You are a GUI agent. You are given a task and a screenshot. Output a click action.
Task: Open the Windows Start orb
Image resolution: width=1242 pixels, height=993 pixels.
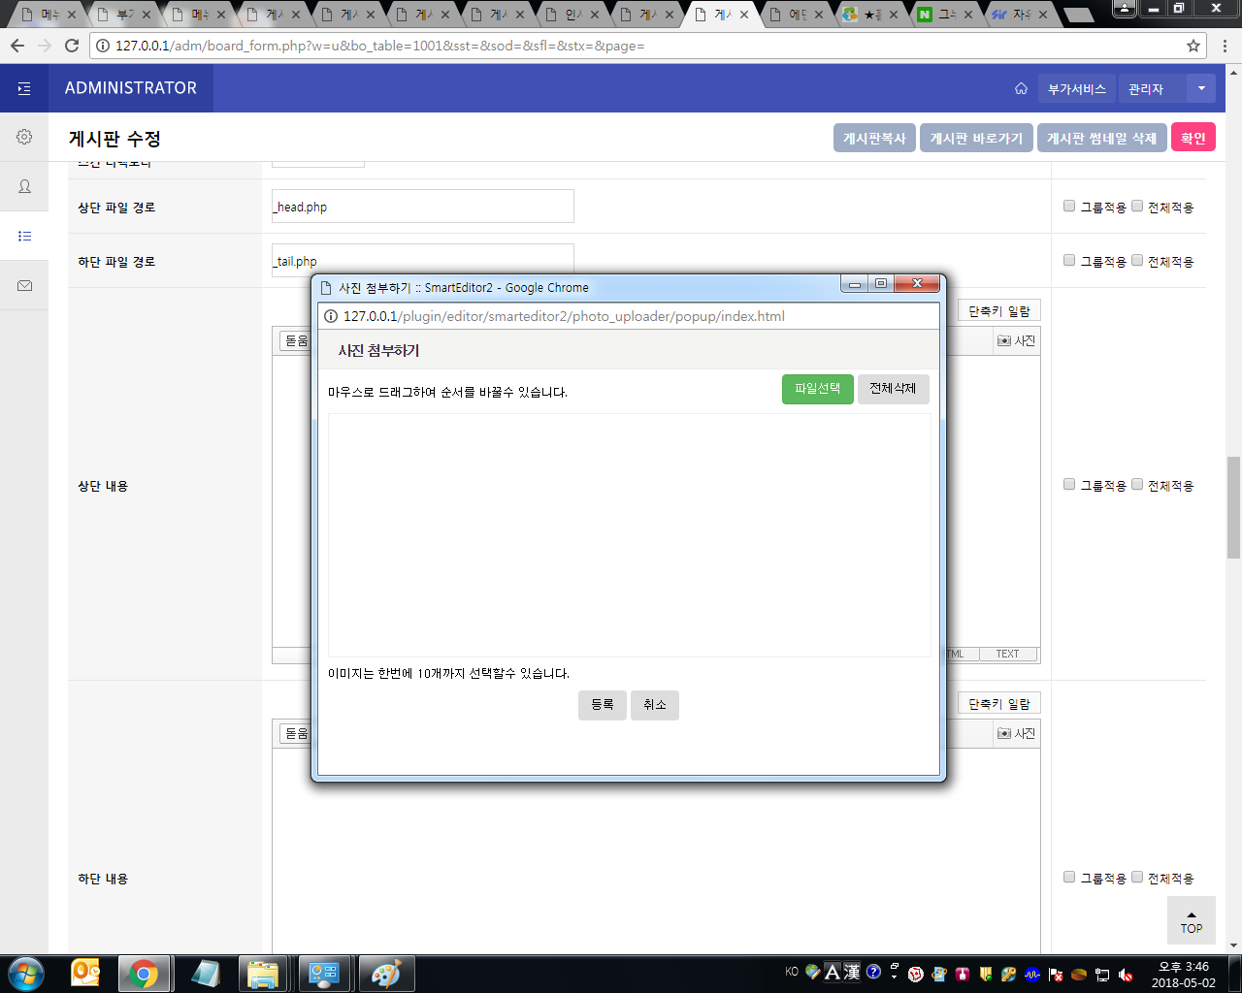[x=25, y=974]
